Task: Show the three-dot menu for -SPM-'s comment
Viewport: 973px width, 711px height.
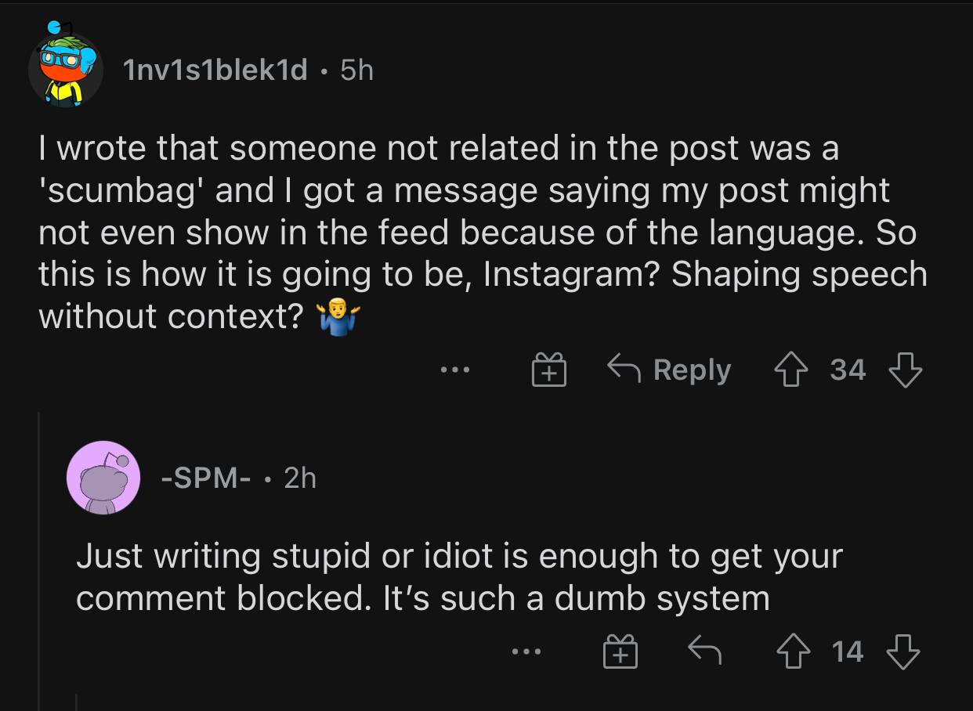Action: pyautogui.click(x=526, y=651)
